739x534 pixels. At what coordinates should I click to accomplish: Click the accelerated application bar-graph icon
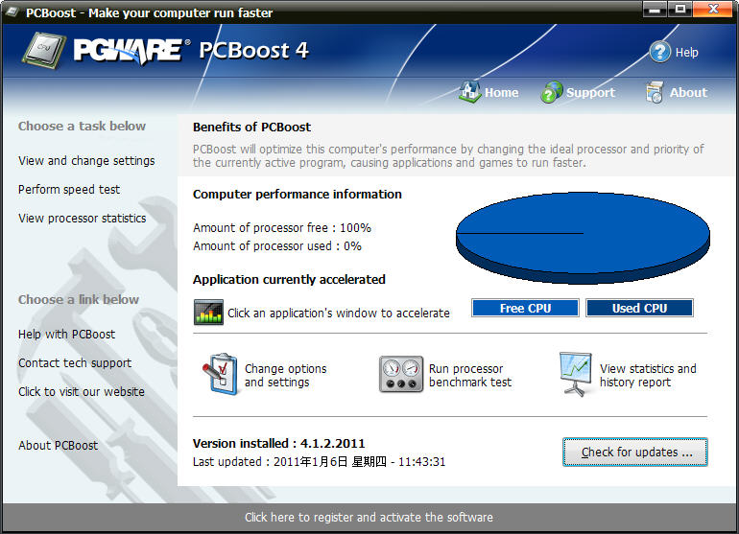coord(208,313)
